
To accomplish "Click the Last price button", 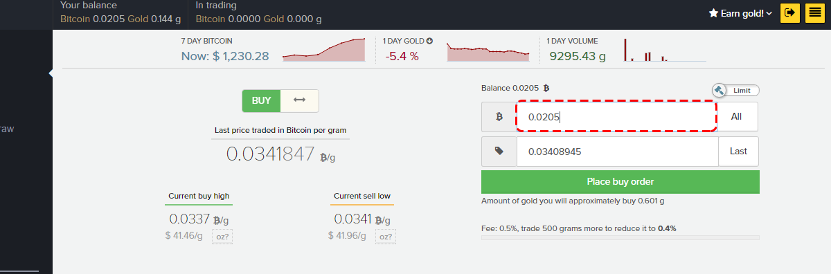I will (738, 152).
